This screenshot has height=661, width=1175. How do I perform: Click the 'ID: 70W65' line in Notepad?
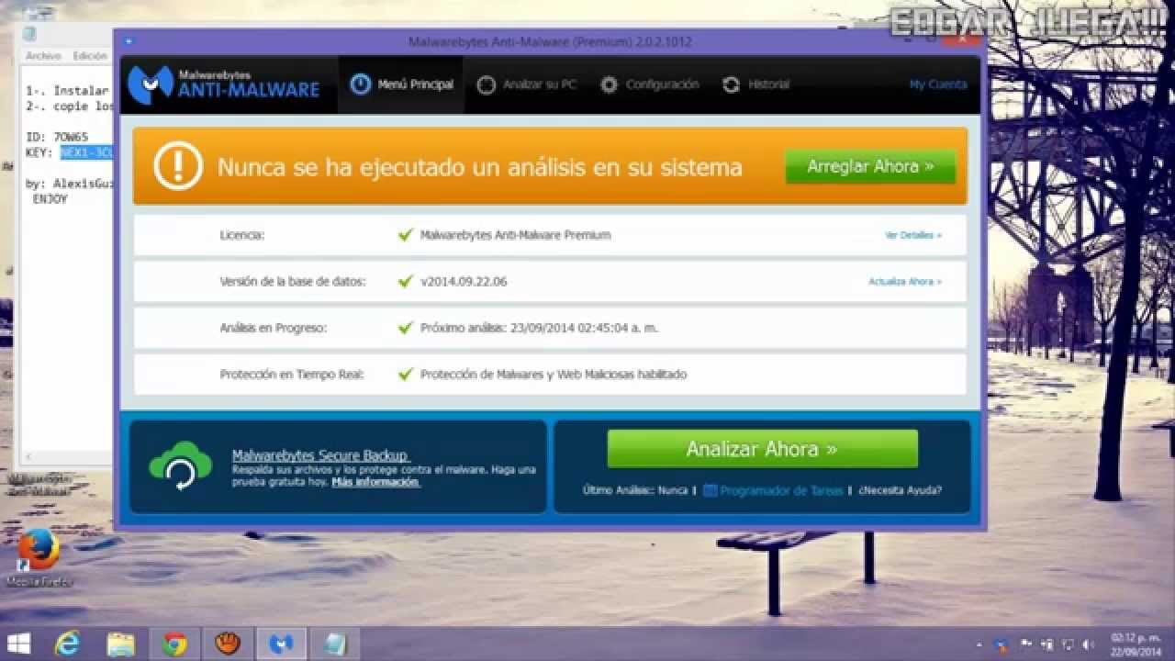[x=58, y=137]
